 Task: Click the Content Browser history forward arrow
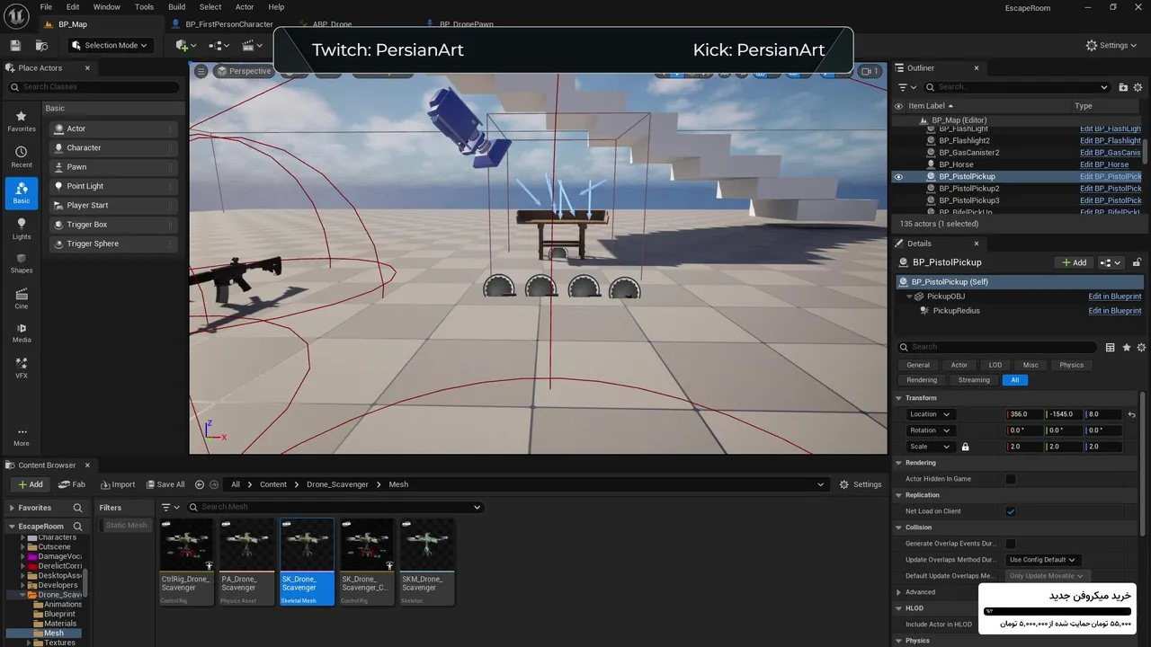pyautogui.click(x=213, y=484)
